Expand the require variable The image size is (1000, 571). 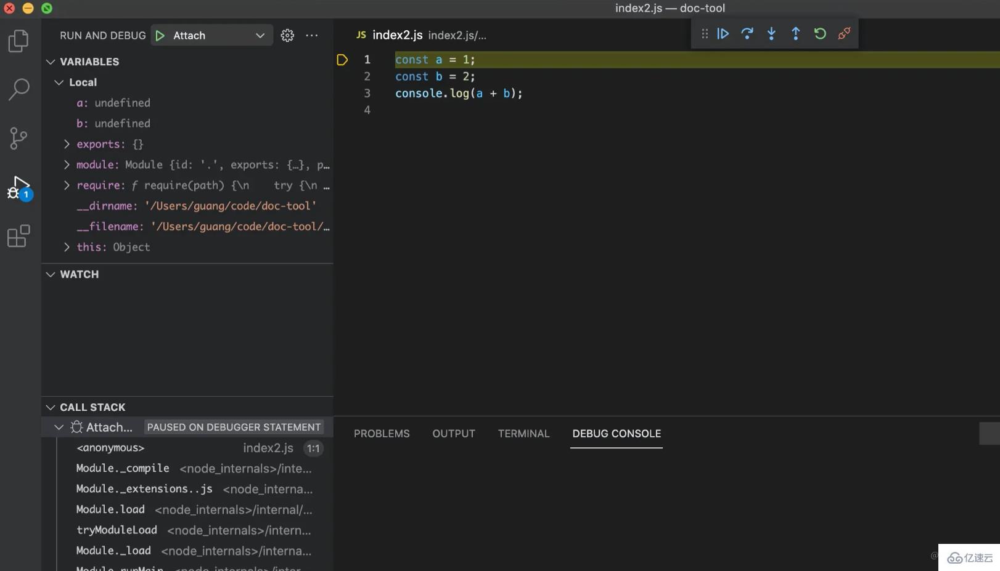click(67, 185)
